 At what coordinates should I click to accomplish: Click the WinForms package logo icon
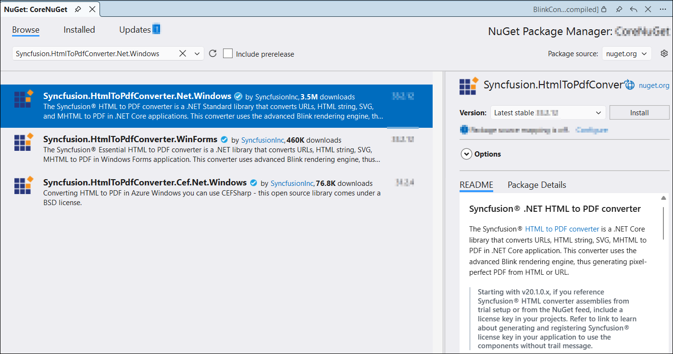pos(23,142)
